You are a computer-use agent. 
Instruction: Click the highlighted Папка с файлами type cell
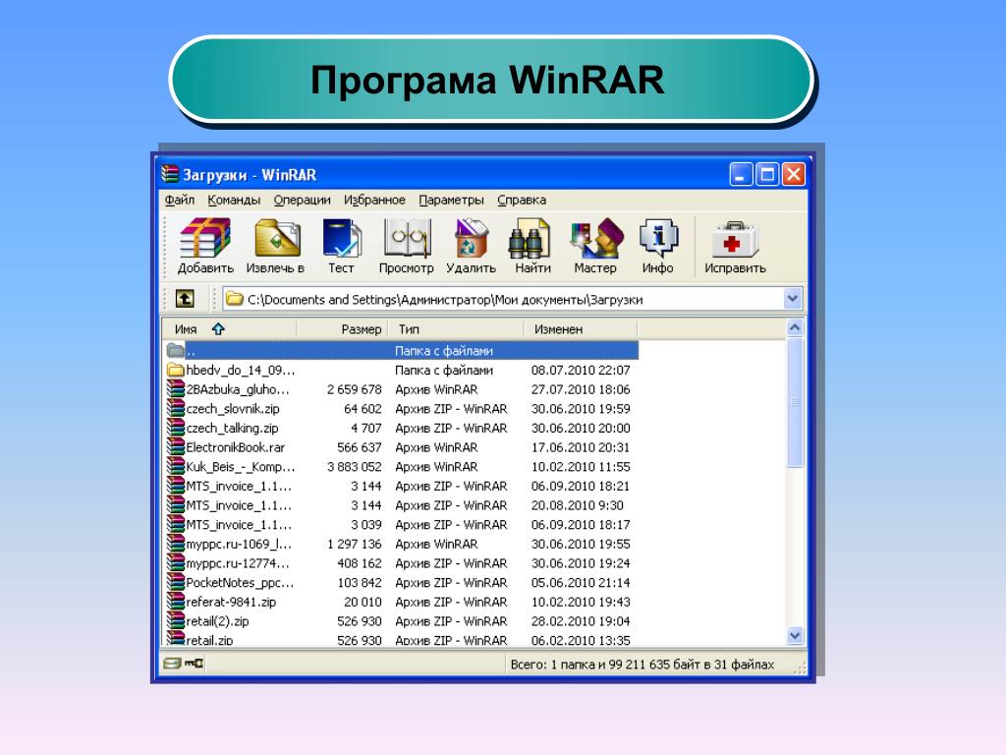pyautogui.click(x=444, y=351)
